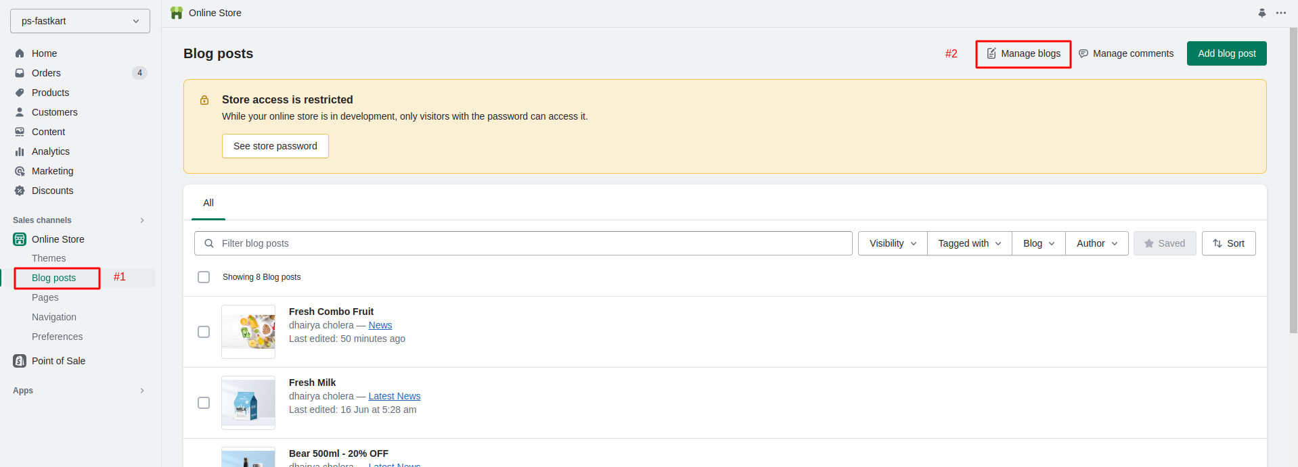
Task: Check the Fresh Combo Fruit post checkbox
Action: click(204, 332)
